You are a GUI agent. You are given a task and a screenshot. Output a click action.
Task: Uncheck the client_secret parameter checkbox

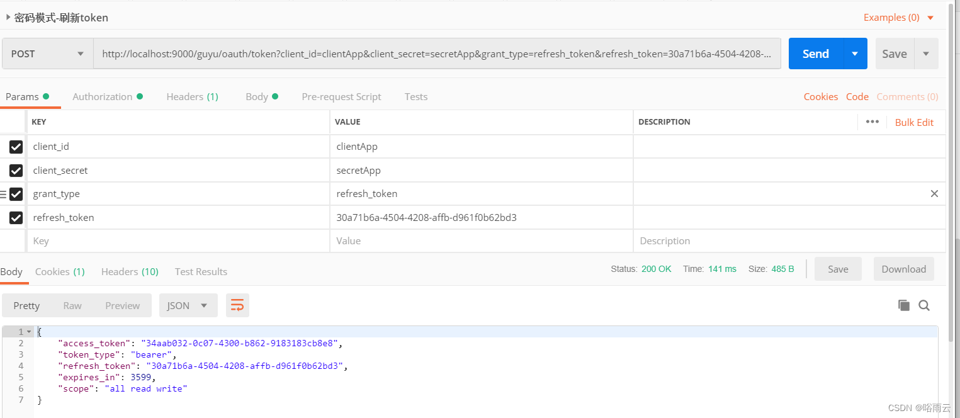[x=16, y=171]
